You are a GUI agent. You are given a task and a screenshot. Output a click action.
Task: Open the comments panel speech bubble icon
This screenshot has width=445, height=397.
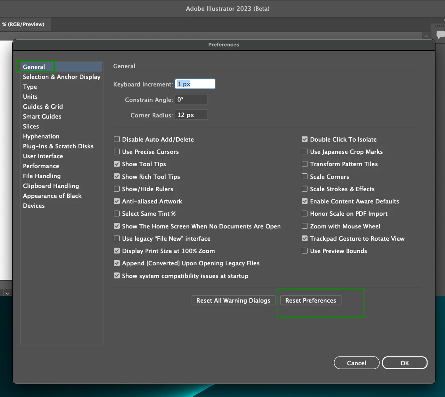[441, 35]
